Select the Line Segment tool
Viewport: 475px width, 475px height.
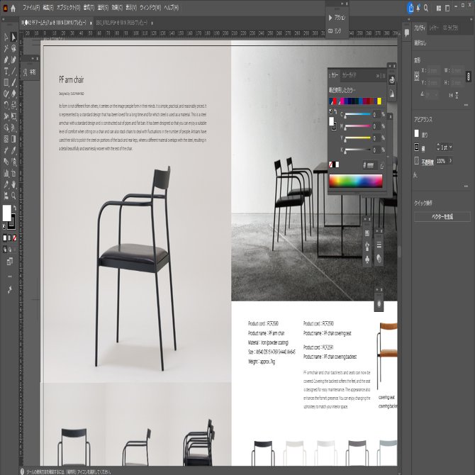coord(13,71)
